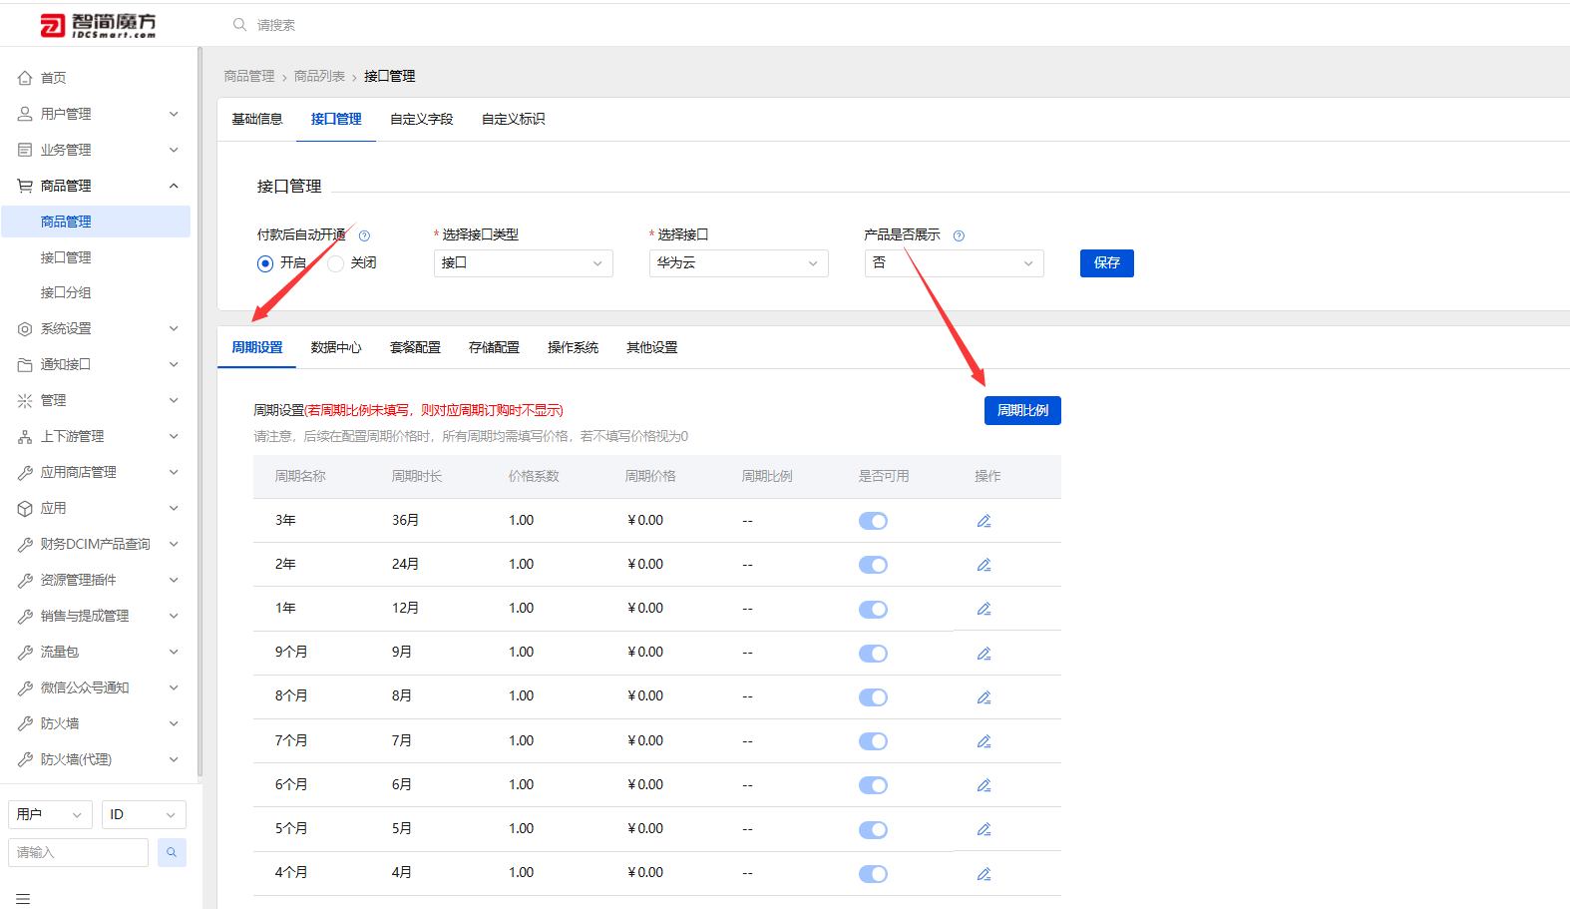Screen dimensions: 1570x909
Task: Toggle availability switch for 2年
Action: point(873,565)
